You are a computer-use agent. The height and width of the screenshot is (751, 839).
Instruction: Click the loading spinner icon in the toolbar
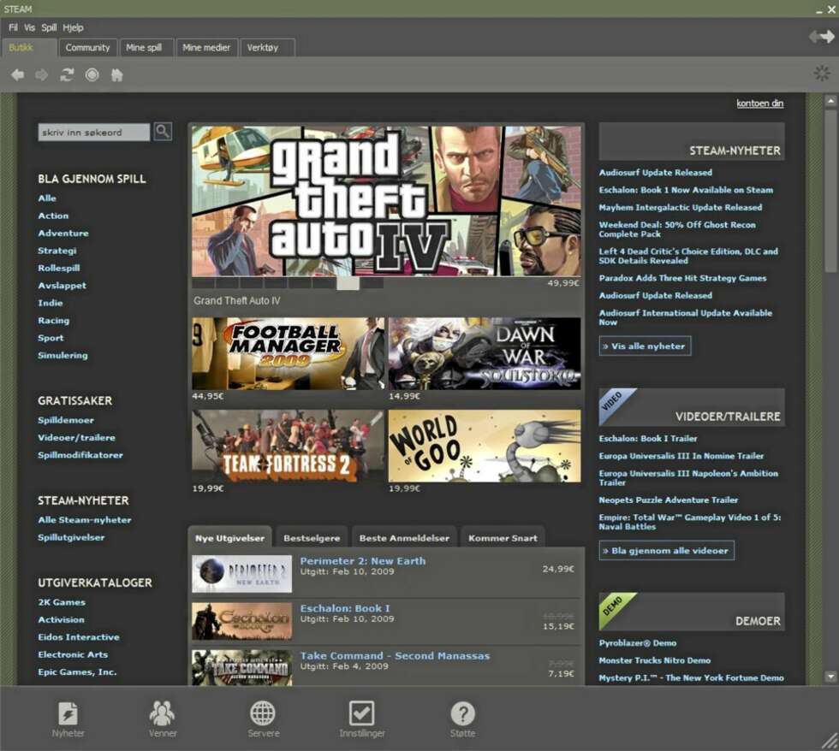click(x=822, y=74)
